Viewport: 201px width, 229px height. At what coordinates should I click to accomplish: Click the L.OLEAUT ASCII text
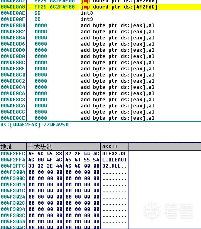click(115, 160)
